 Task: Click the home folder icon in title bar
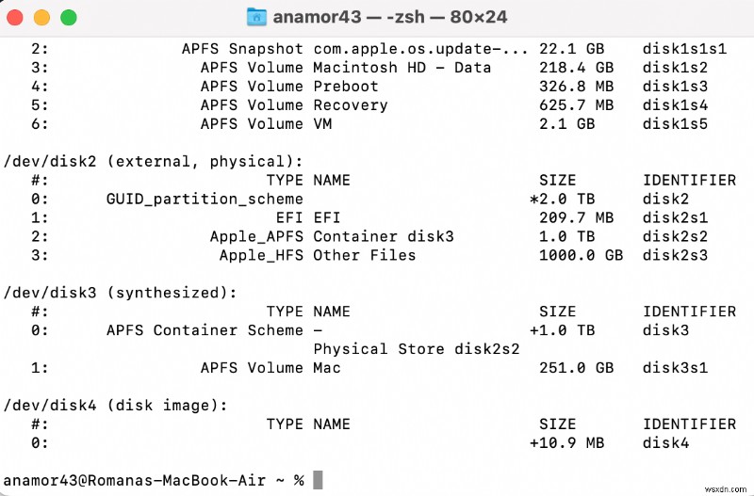[256, 17]
